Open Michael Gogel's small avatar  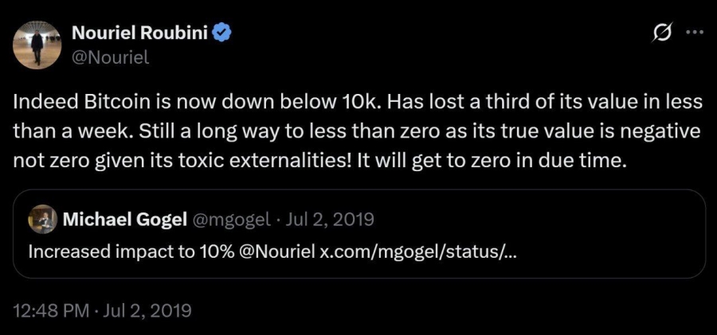pyautogui.click(x=42, y=220)
